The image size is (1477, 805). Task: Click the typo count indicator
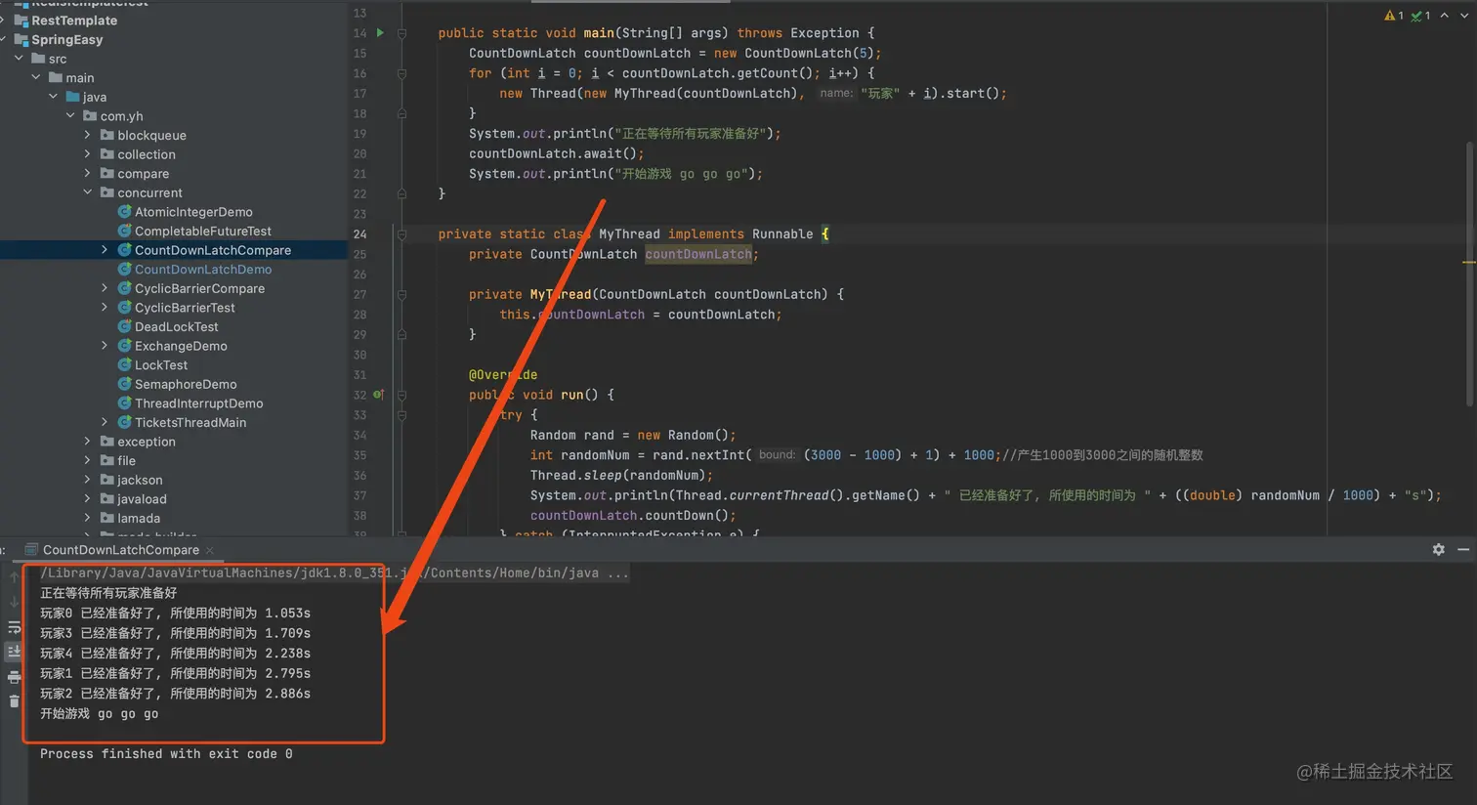(1421, 16)
